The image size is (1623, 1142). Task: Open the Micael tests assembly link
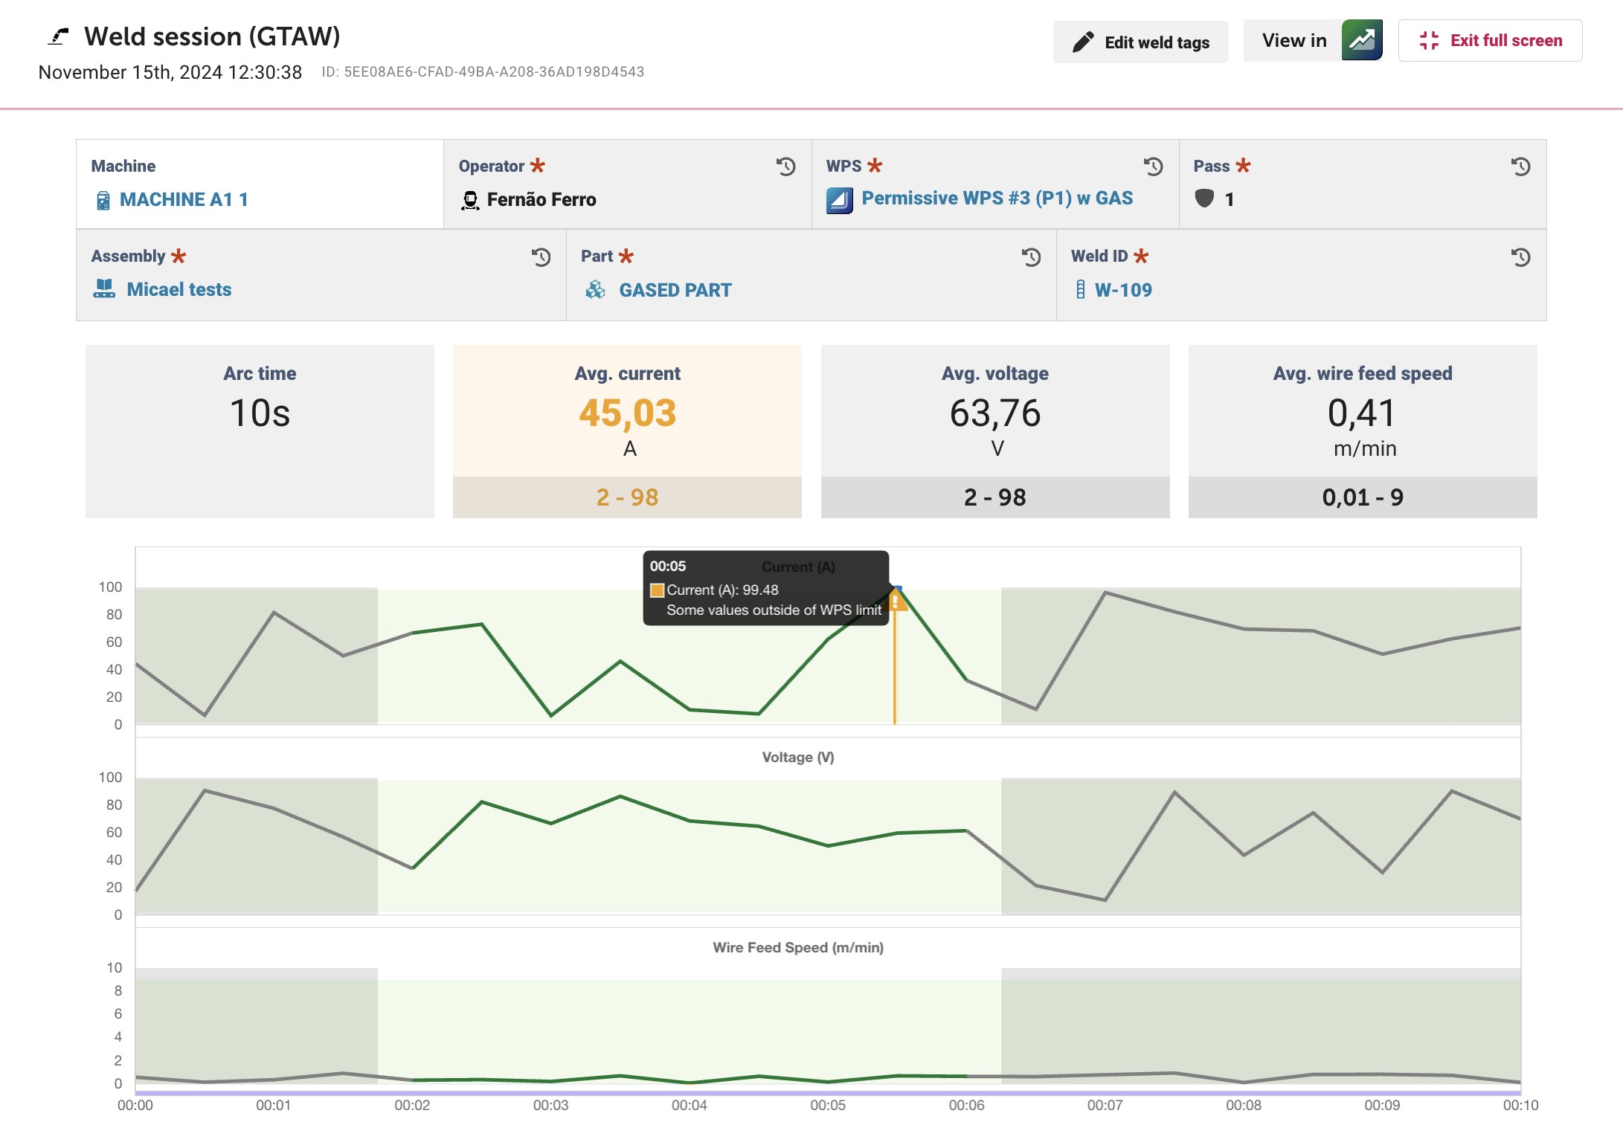pyautogui.click(x=179, y=289)
